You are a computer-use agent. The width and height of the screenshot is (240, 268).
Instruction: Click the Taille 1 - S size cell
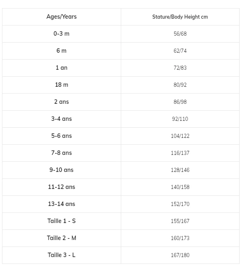tap(61, 221)
